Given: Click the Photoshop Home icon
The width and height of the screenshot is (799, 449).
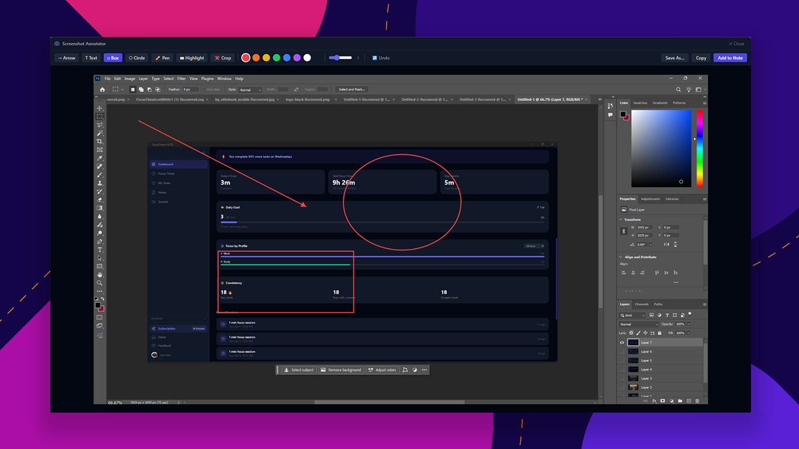Looking at the screenshot, I should [x=102, y=89].
